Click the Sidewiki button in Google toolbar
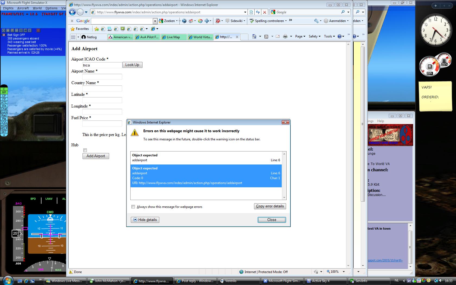 [235, 21]
